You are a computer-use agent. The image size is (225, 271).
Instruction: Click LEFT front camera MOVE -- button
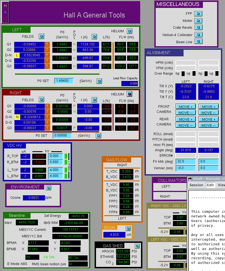coord(186,113)
